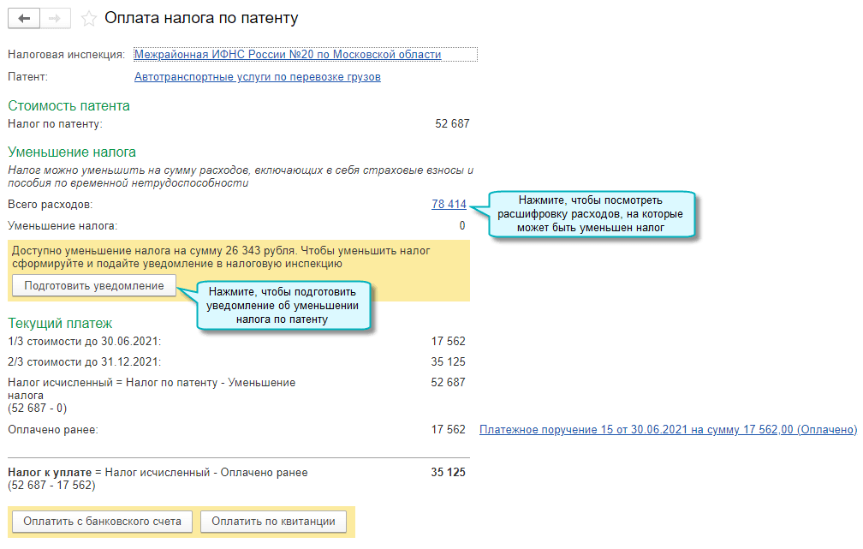Viewport: 863px width, 549px height.
Task: Click the tooltip about preparing уведомление
Action: coord(283,306)
